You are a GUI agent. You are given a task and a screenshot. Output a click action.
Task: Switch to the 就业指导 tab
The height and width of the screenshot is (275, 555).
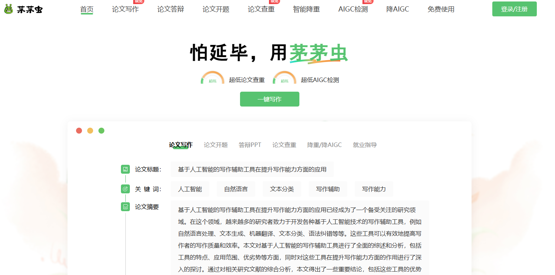pos(365,145)
